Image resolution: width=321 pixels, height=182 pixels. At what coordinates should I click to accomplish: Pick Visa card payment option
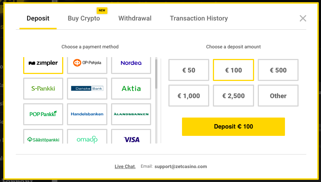tap(131, 138)
